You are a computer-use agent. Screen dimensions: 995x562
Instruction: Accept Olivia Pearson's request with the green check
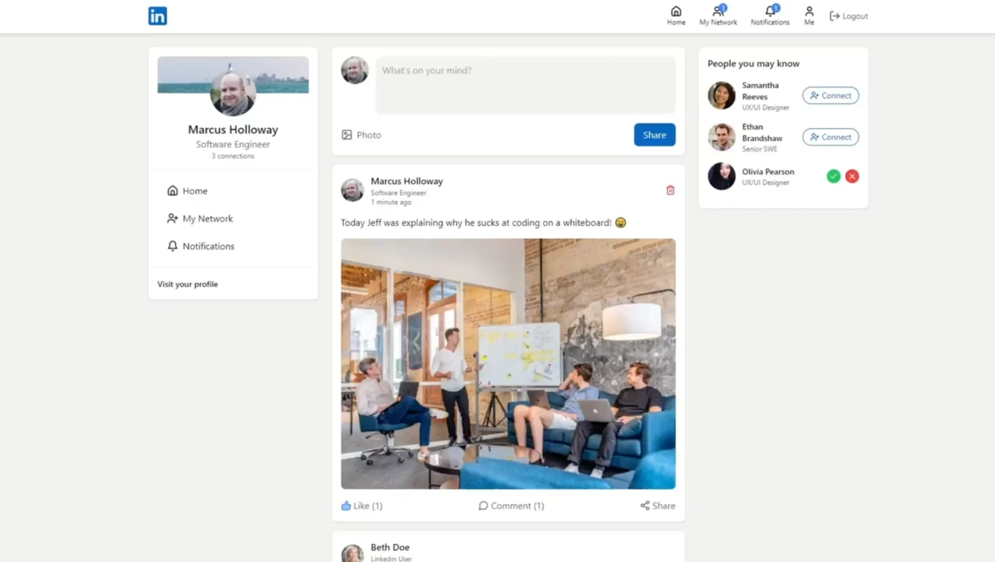point(833,176)
